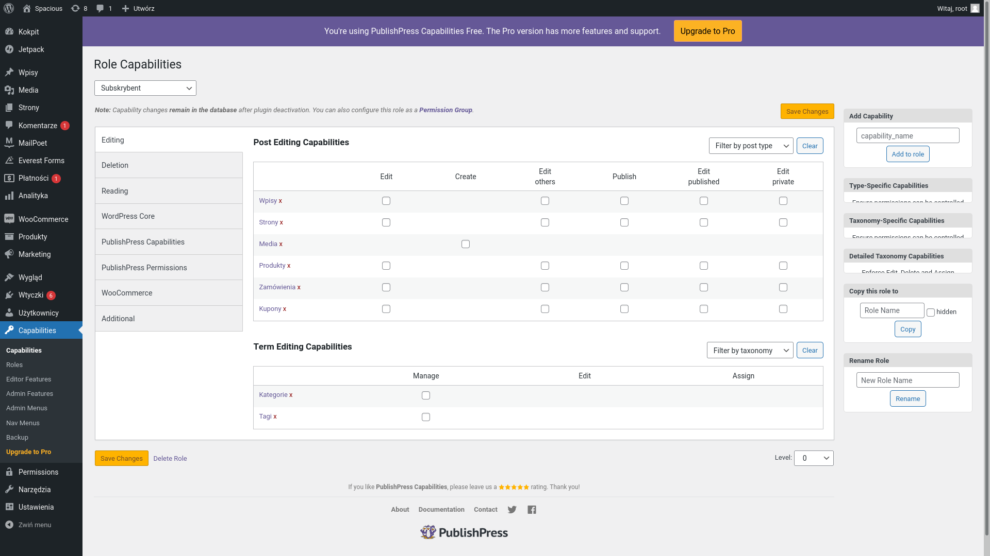Check the Create box for Media
990x556 pixels.
[x=466, y=244]
